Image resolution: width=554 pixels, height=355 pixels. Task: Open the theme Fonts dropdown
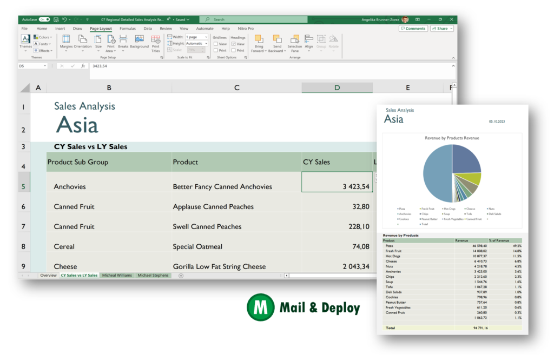click(x=42, y=44)
